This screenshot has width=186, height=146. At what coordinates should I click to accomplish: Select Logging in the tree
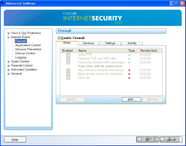[x=21, y=57]
